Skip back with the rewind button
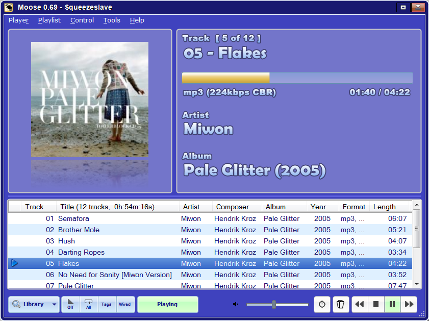The width and height of the screenshot is (429, 321). click(x=360, y=304)
